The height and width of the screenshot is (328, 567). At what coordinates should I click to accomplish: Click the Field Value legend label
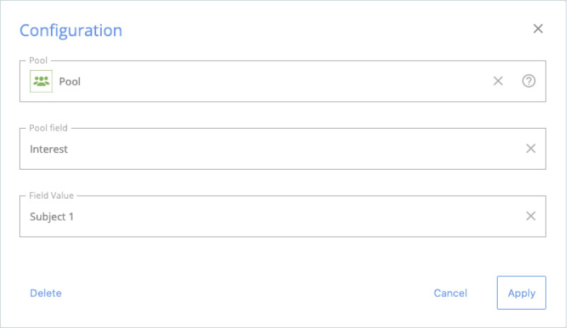pyautogui.click(x=52, y=196)
